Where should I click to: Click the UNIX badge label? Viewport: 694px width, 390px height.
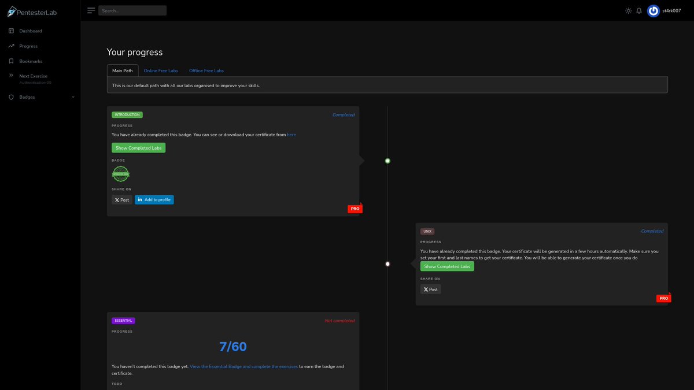click(427, 231)
